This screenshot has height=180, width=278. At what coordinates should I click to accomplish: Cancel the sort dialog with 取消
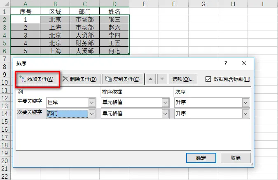click(236, 158)
